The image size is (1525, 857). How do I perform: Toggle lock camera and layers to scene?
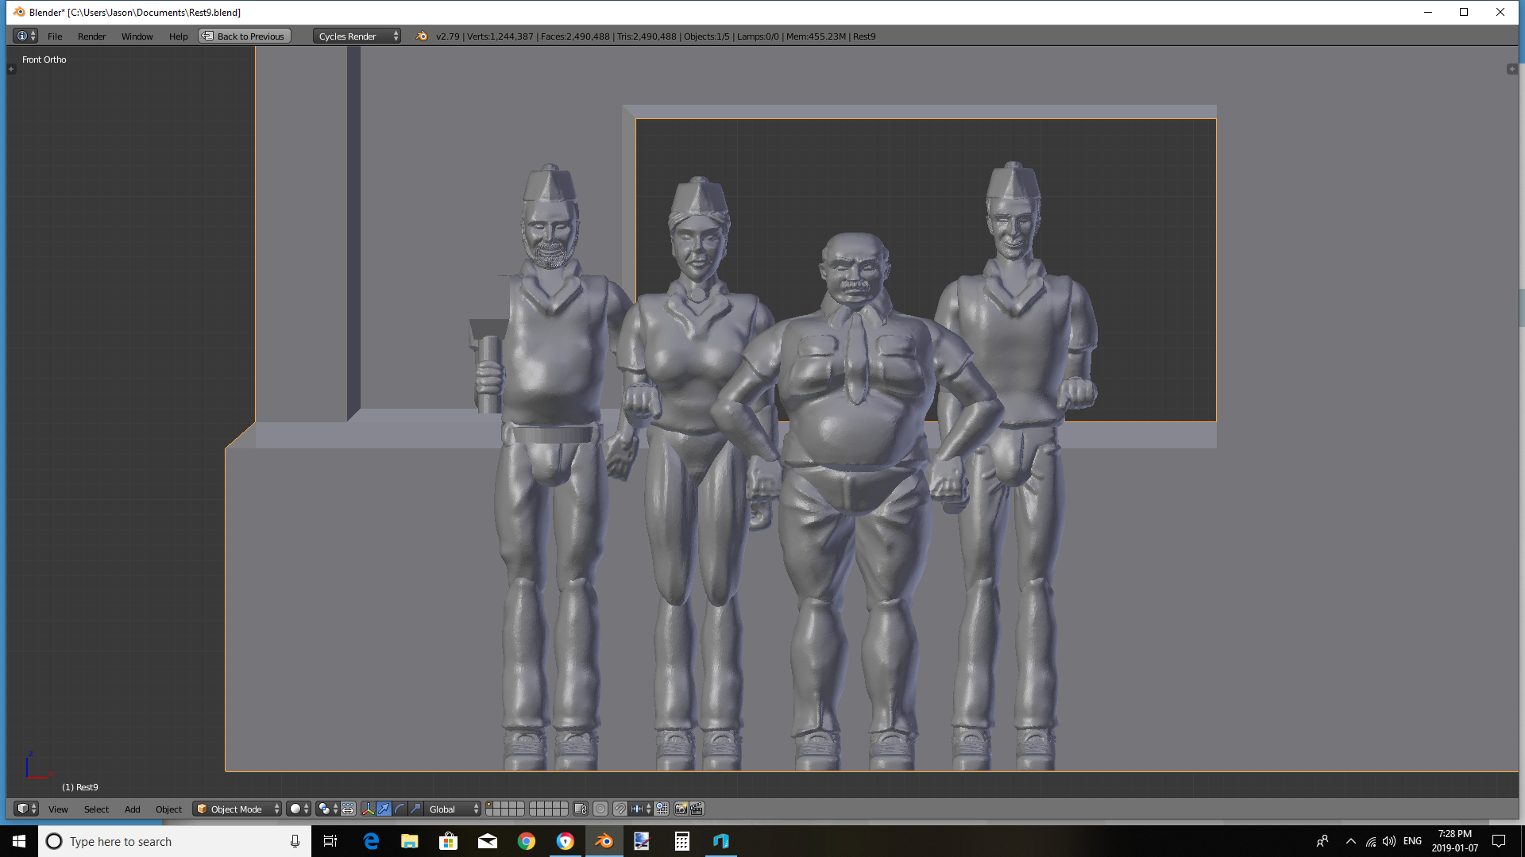pos(580,809)
